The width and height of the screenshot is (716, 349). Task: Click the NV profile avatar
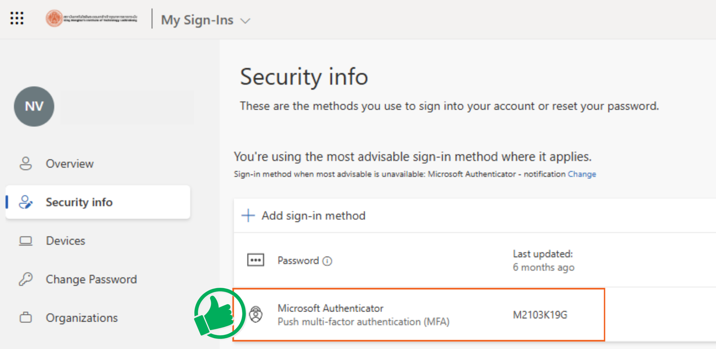click(x=34, y=106)
